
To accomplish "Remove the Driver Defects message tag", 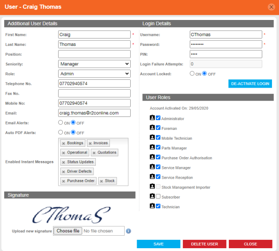I will (64, 172).
